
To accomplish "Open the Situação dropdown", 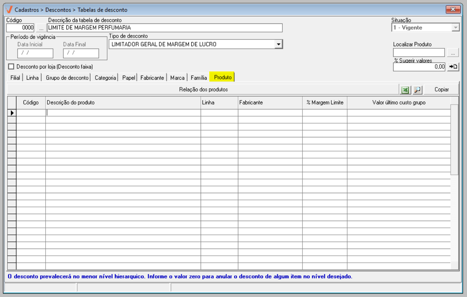I will pos(455,28).
